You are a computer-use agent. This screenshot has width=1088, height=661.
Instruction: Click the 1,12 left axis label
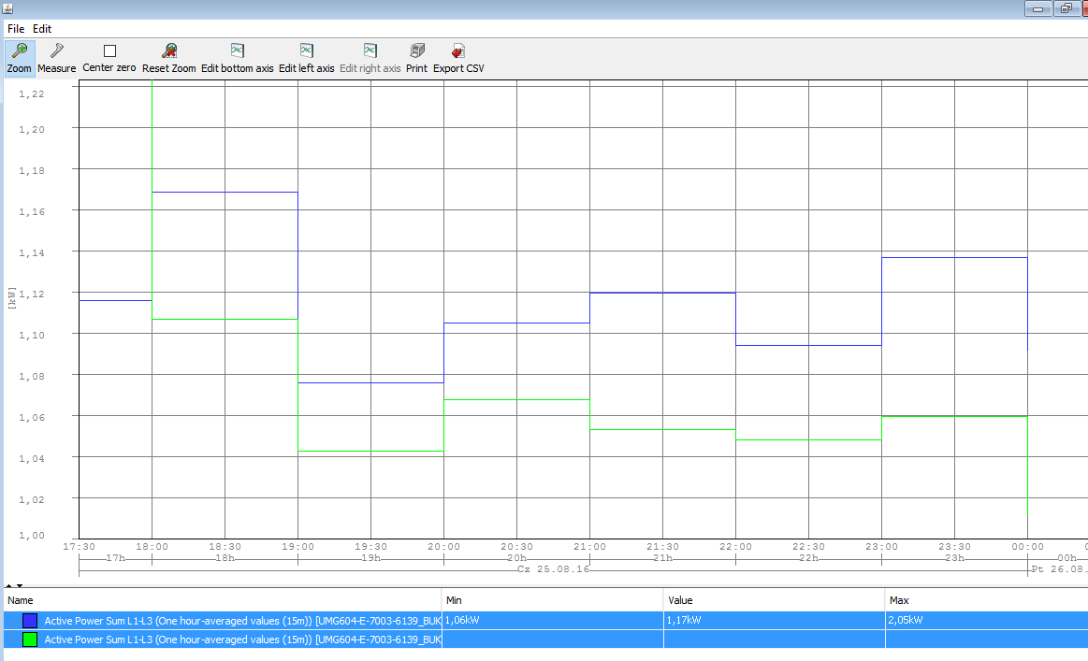(31, 295)
